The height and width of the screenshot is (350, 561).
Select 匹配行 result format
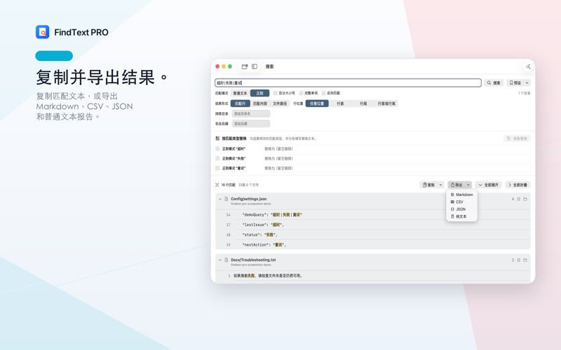[x=240, y=104]
